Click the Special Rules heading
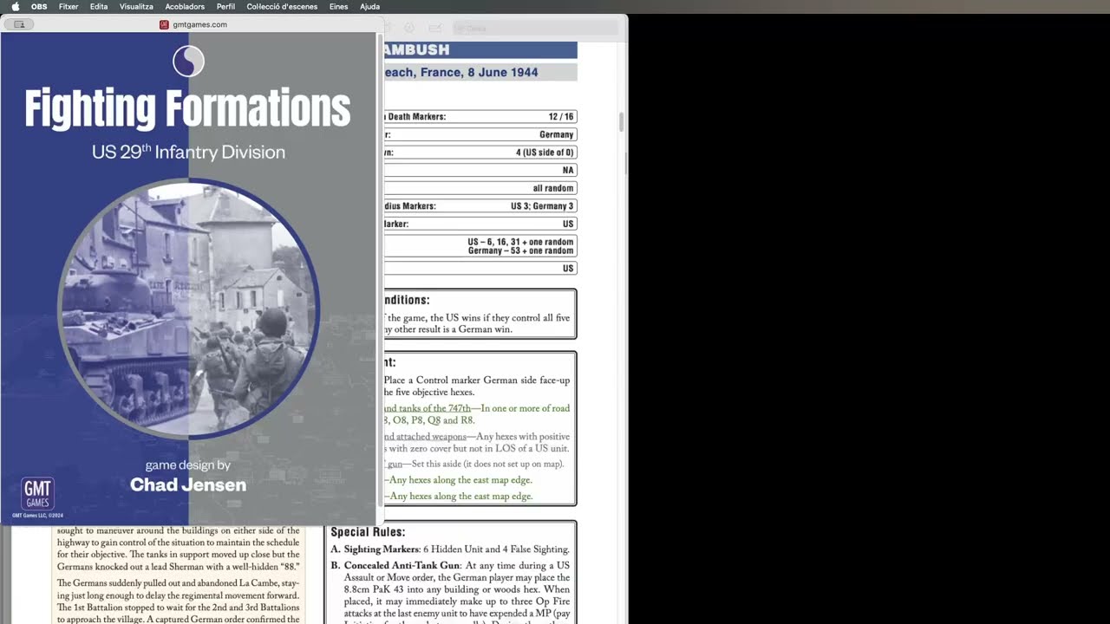The height and width of the screenshot is (624, 1110). pos(368,532)
